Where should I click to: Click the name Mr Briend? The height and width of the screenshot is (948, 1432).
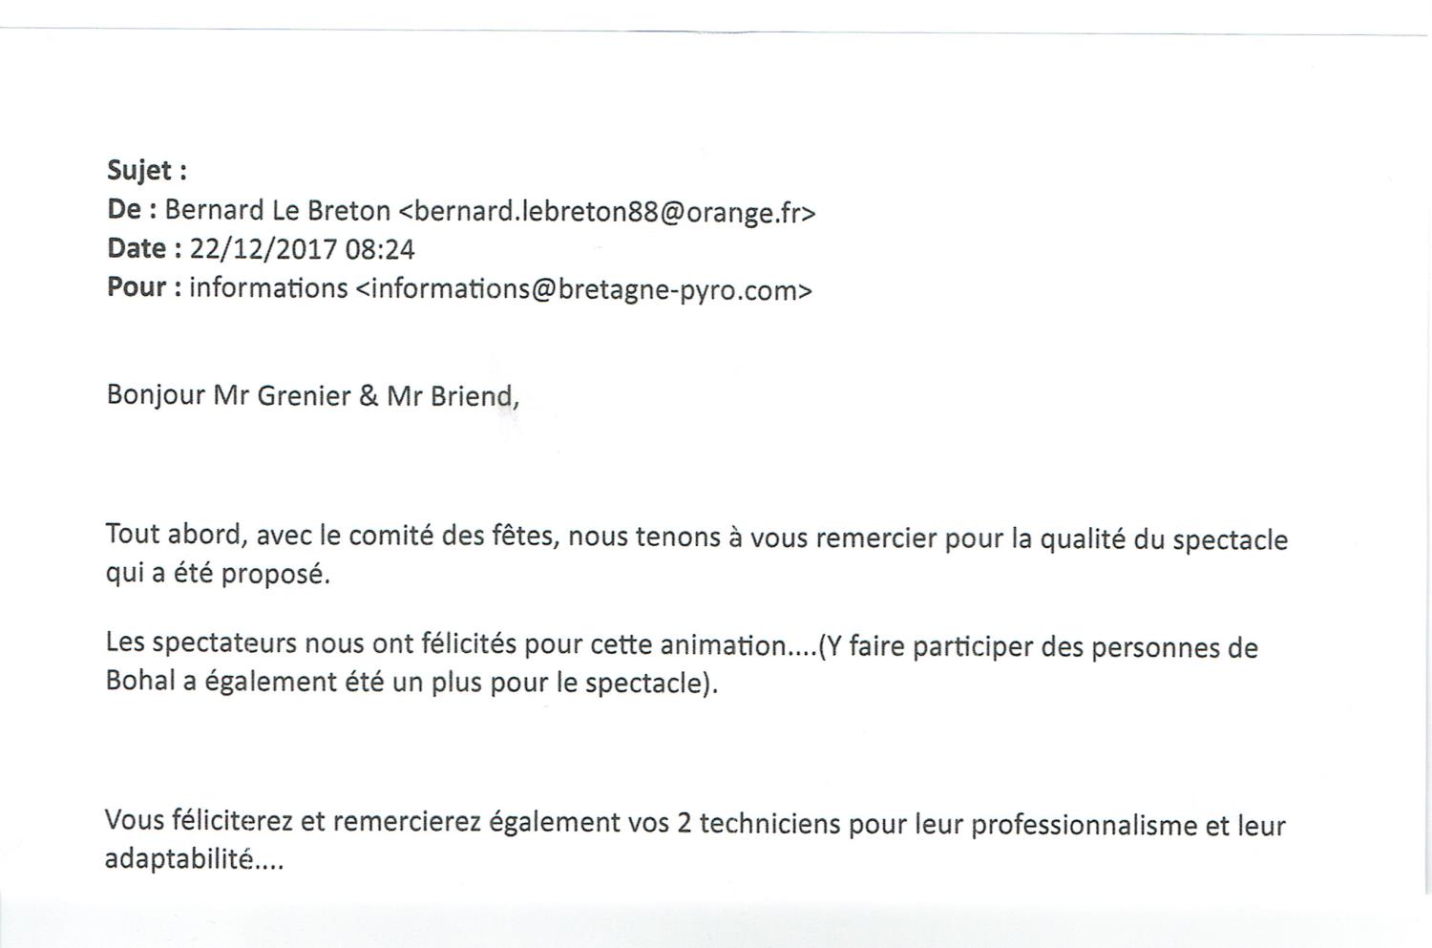[x=453, y=396]
